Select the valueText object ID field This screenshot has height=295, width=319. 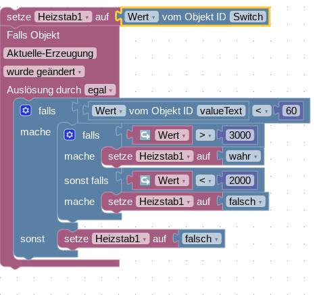[x=221, y=111]
